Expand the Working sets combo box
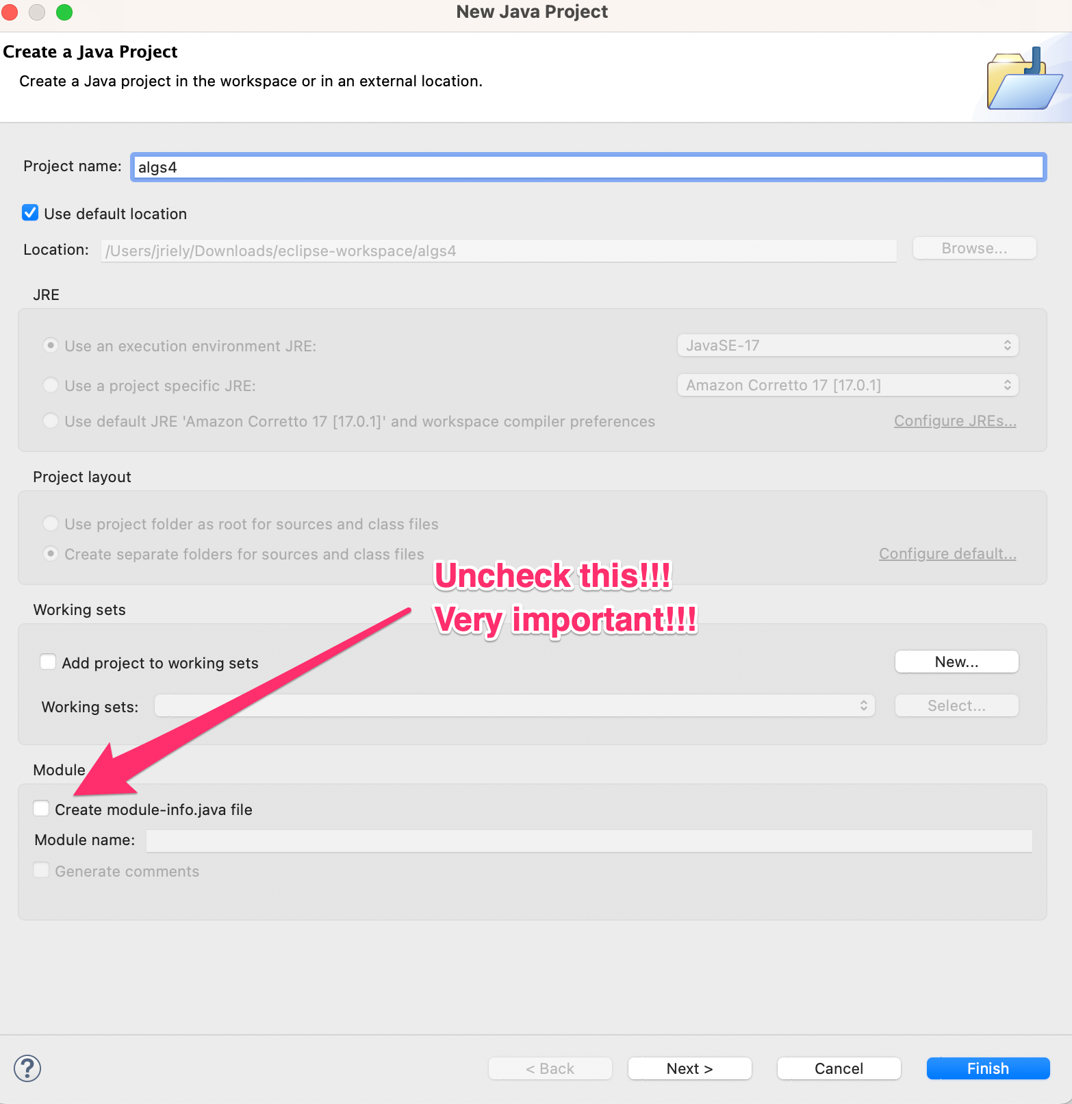The height and width of the screenshot is (1104, 1072). tap(514, 706)
